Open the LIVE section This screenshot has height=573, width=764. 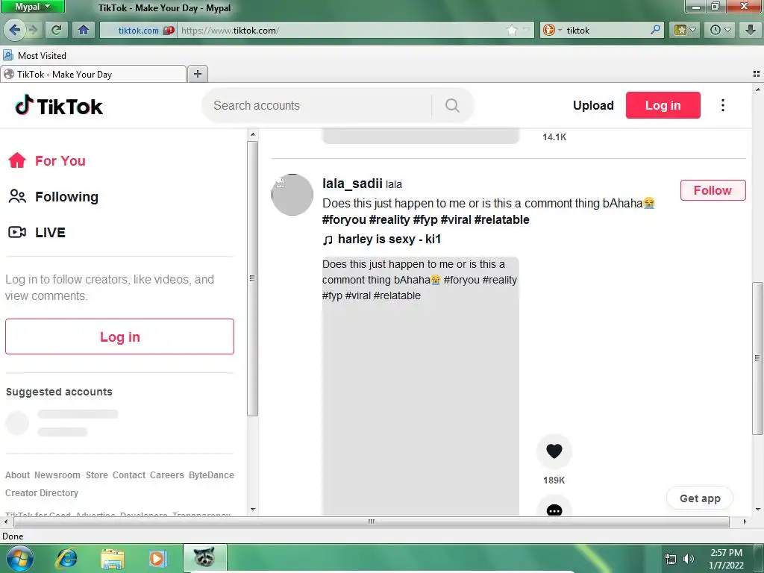pyautogui.click(x=37, y=233)
